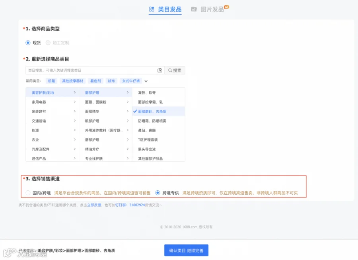This screenshot has width=358, height=260.
Task: Switch to the 类目发品 tab
Action: tap(165, 10)
